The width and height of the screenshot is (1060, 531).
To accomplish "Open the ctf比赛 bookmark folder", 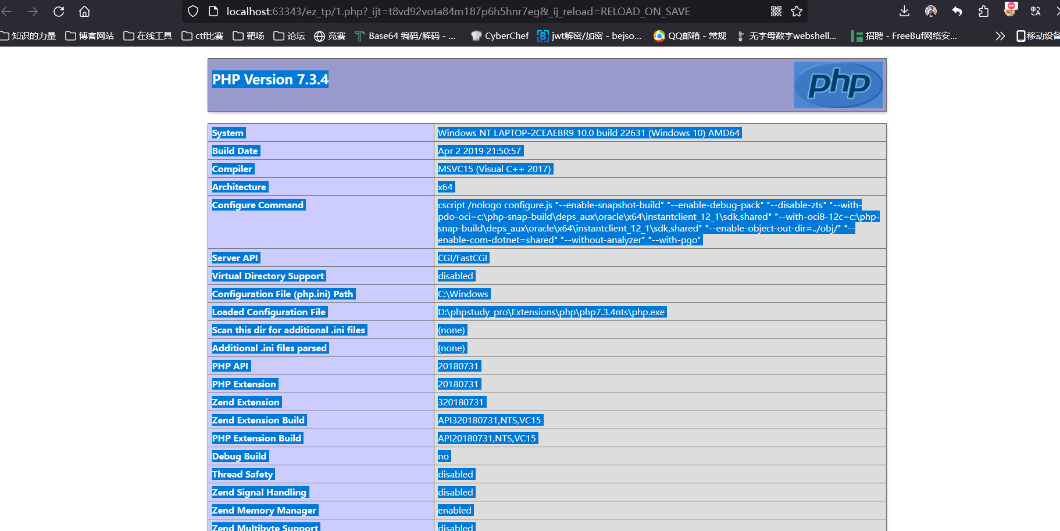I will click(x=202, y=36).
